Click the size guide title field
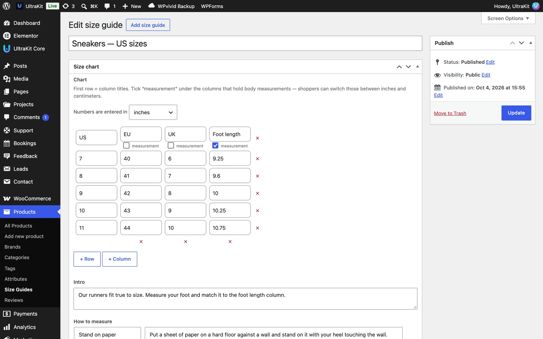The width and height of the screenshot is (543, 339). click(x=245, y=43)
